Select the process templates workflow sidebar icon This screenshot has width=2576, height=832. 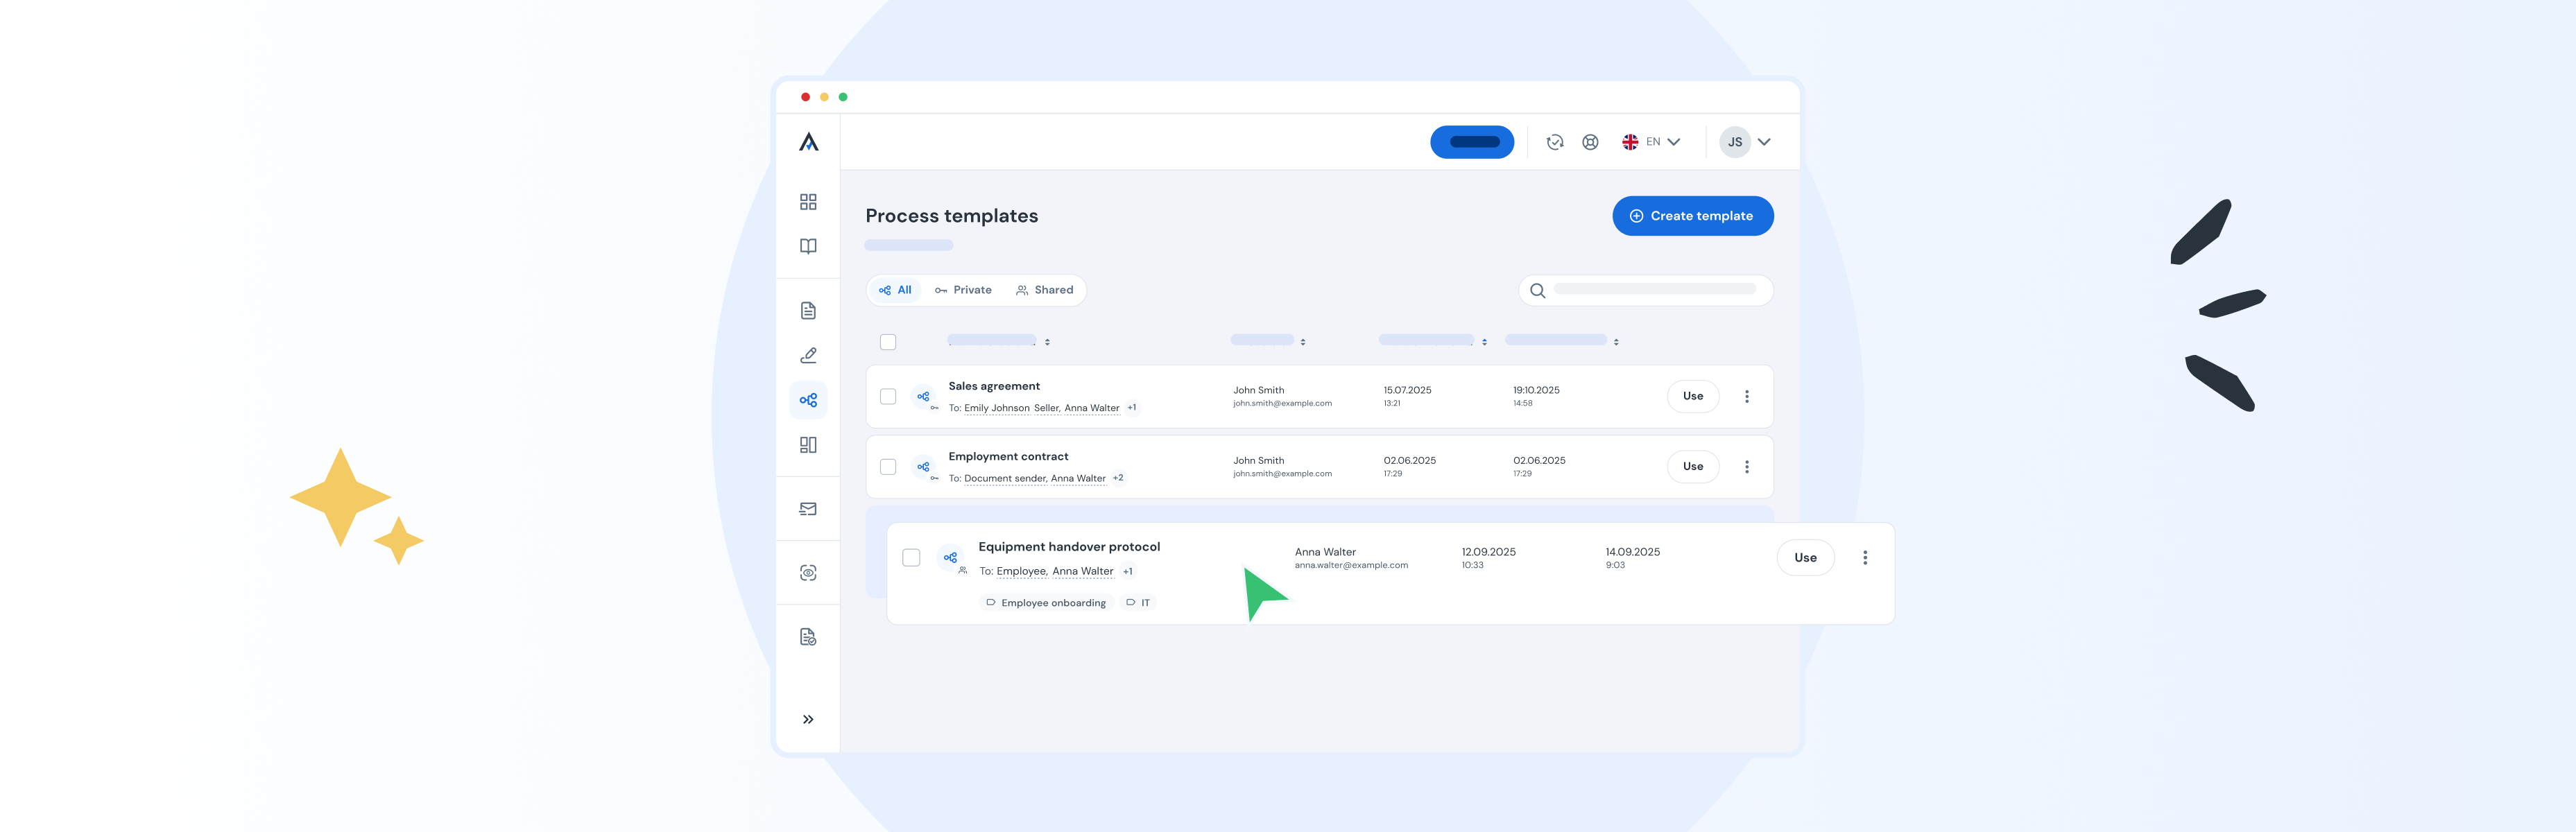click(808, 400)
